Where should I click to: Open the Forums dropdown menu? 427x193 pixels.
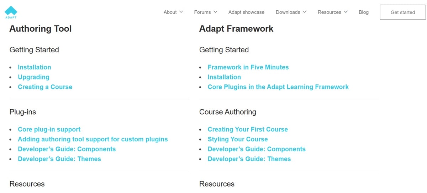pos(205,12)
